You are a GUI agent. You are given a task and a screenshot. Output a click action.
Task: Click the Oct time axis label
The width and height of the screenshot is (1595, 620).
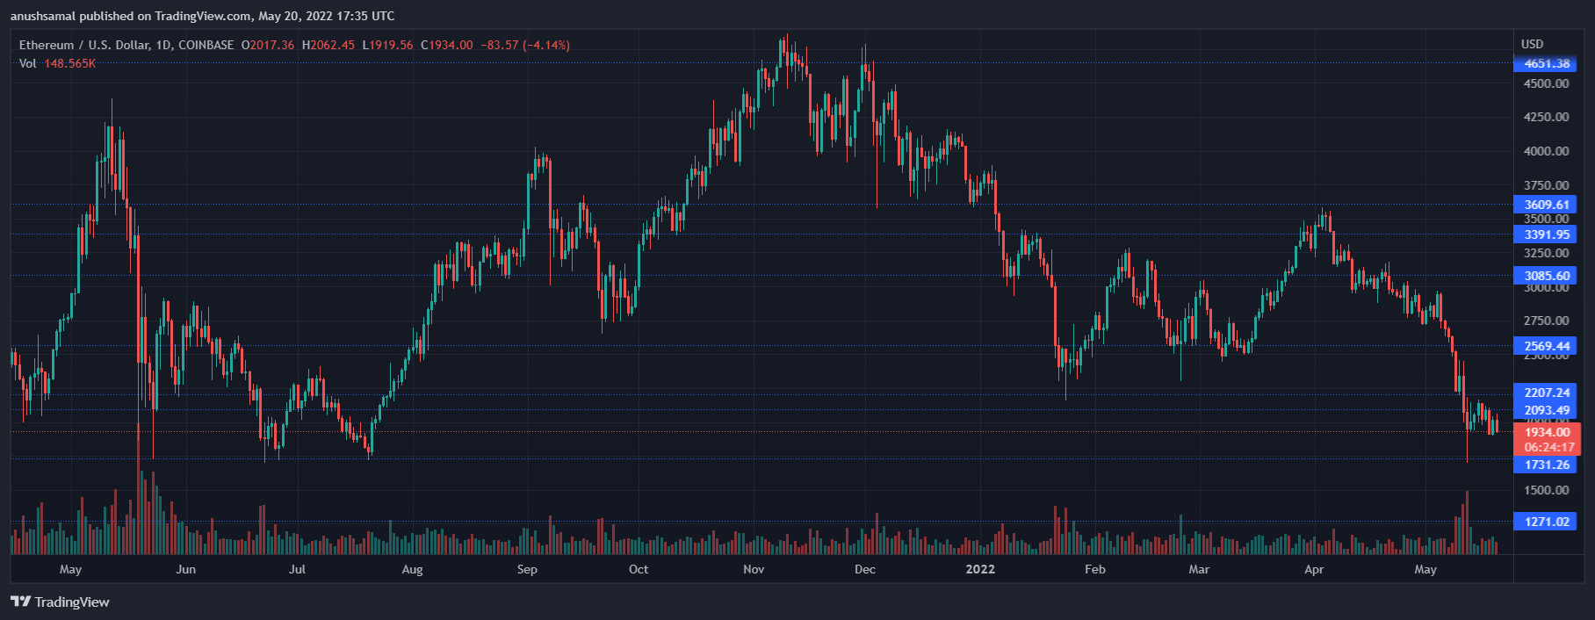pyautogui.click(x=639, y=569)
